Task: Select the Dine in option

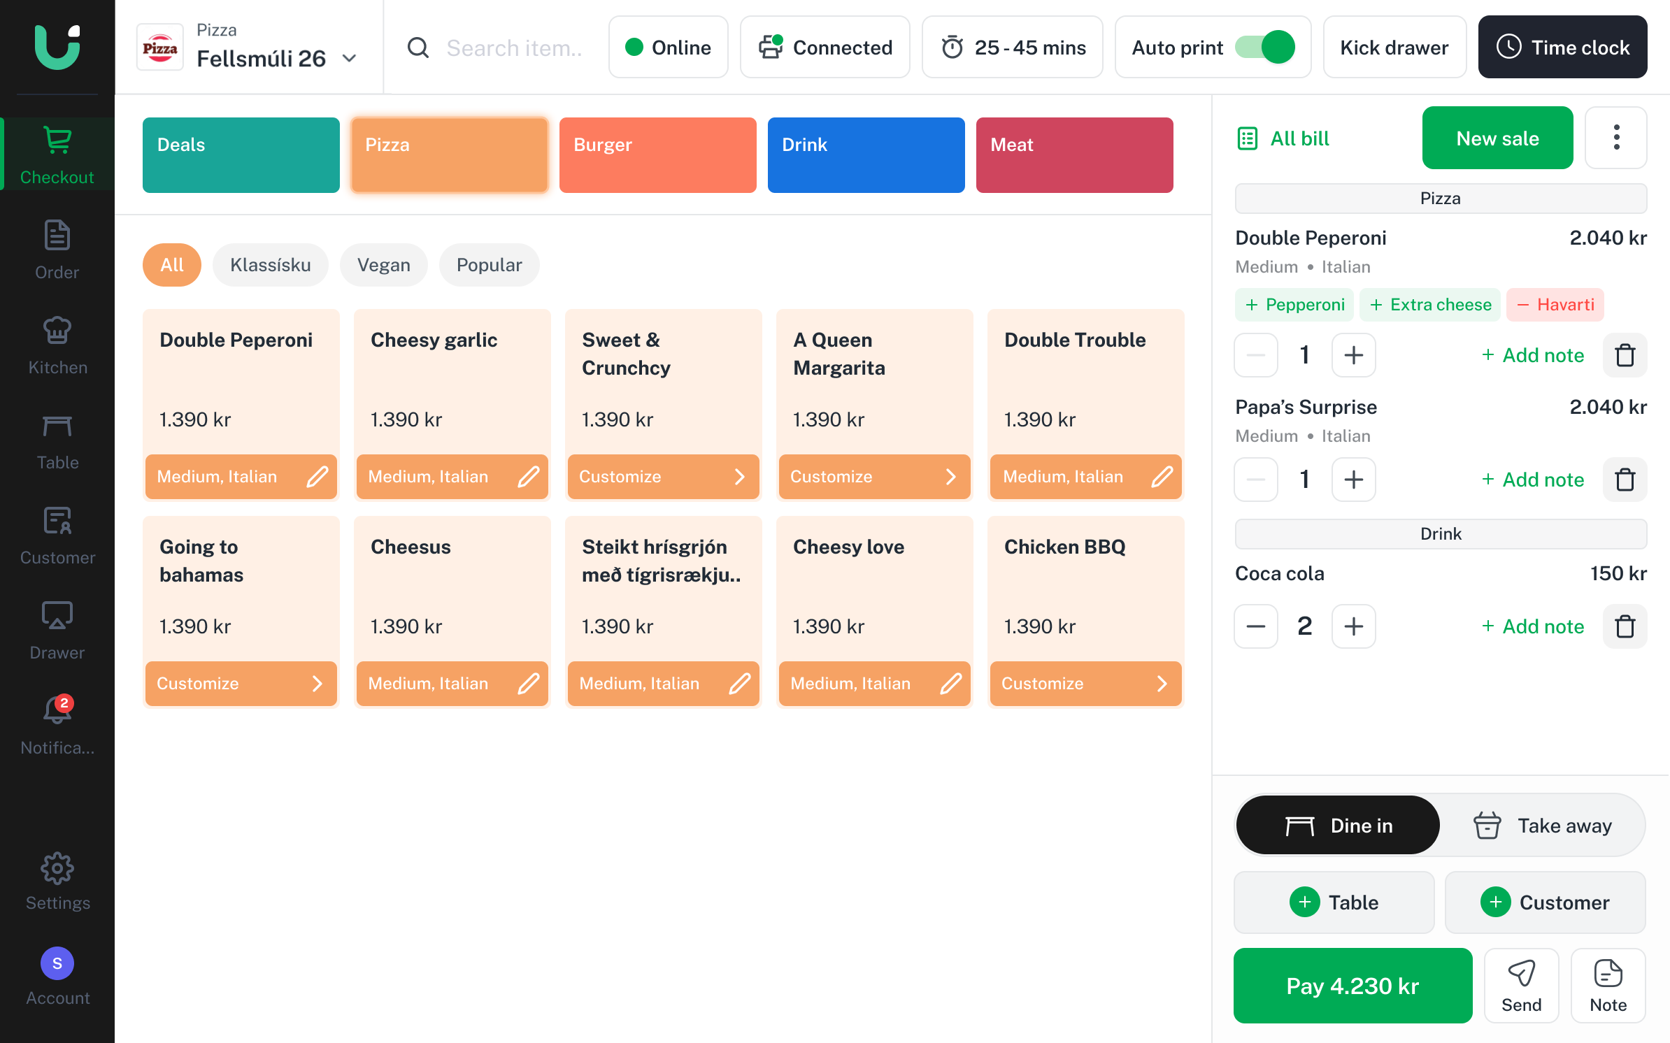Action: pos(1339,826)
